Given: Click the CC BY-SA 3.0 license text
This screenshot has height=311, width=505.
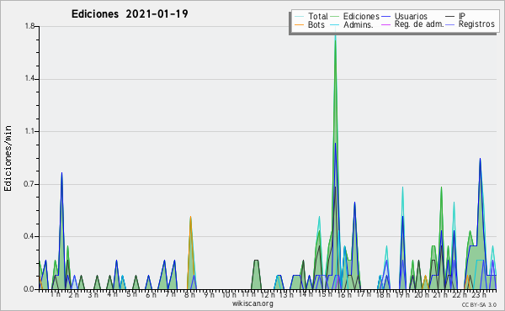Looking at the screenshot, I should pos(479,305).
